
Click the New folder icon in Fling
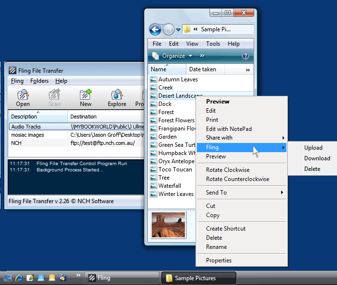[86, 94]
